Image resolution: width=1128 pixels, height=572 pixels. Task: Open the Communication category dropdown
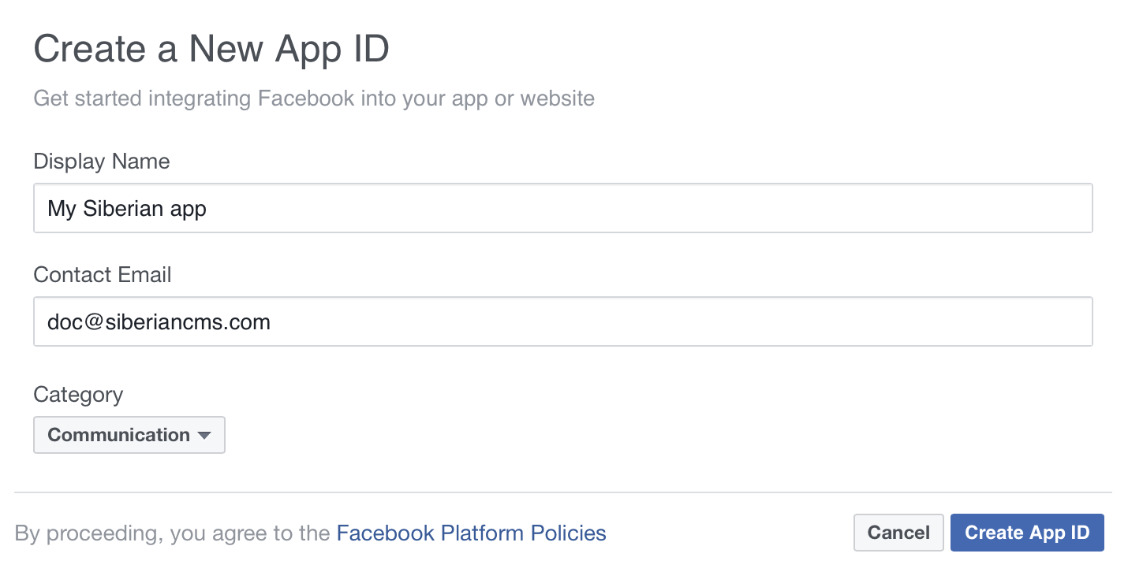tap(129, 435)
